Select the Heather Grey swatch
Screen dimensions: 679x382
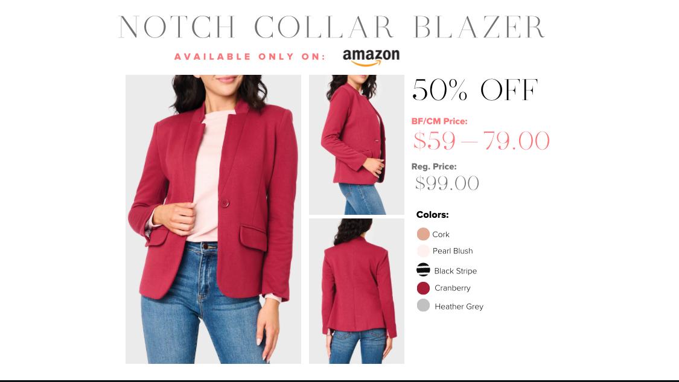423,305
